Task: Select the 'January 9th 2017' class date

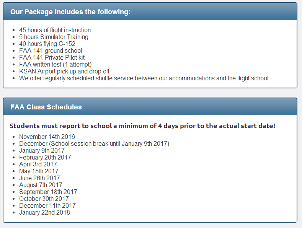Action: (42, 151)
